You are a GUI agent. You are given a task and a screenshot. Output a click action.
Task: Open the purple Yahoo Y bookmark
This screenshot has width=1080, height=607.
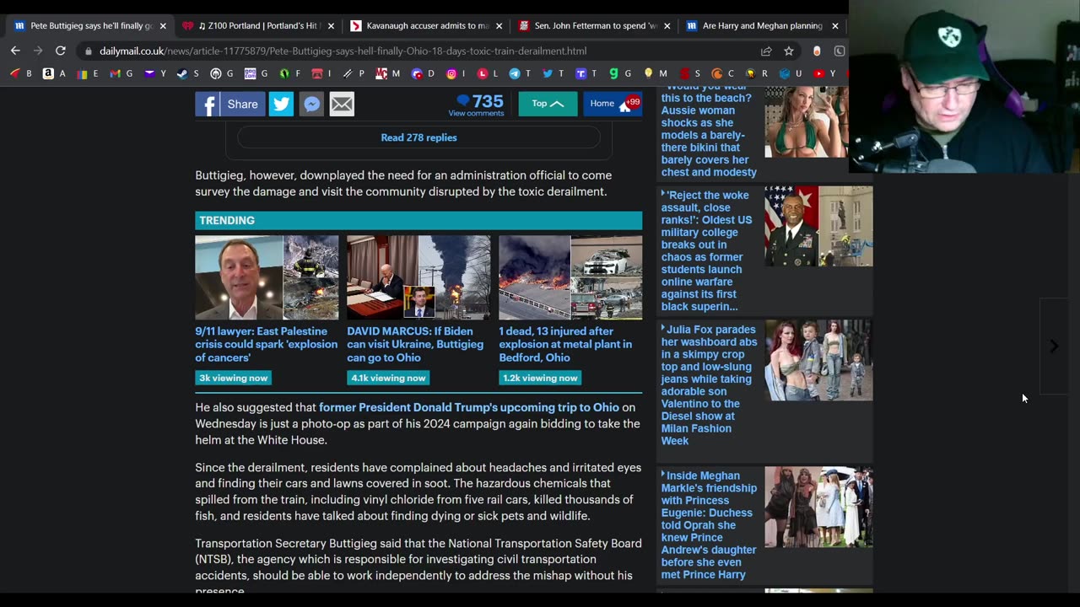click(x=155, y=73)
